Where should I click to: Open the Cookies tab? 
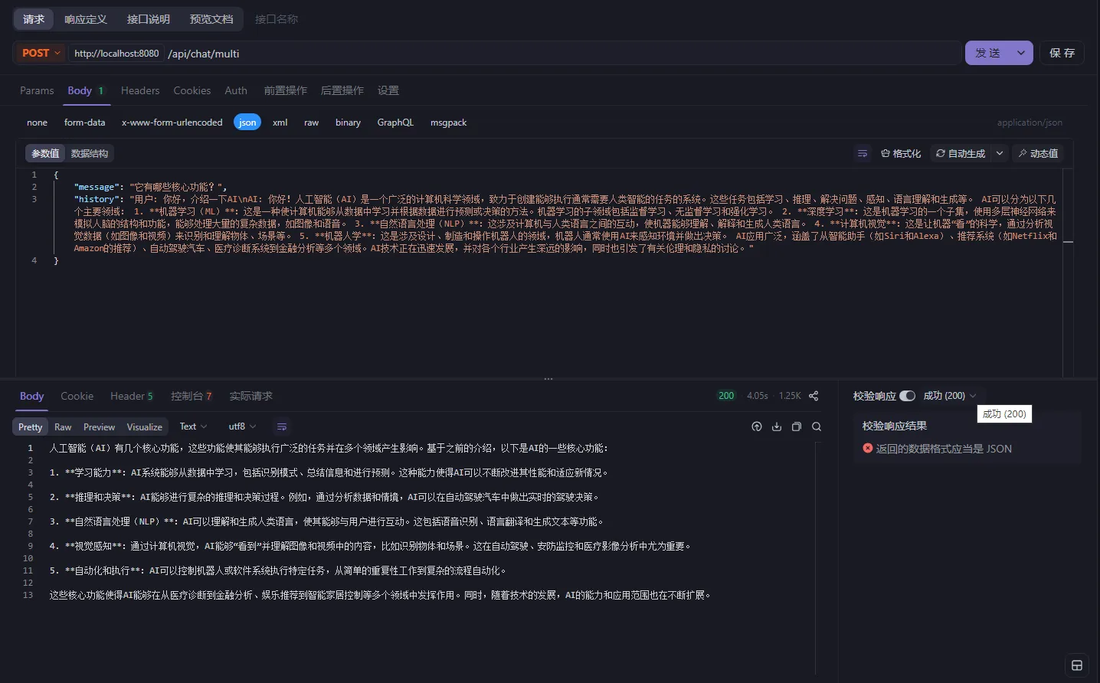point(192,90)
